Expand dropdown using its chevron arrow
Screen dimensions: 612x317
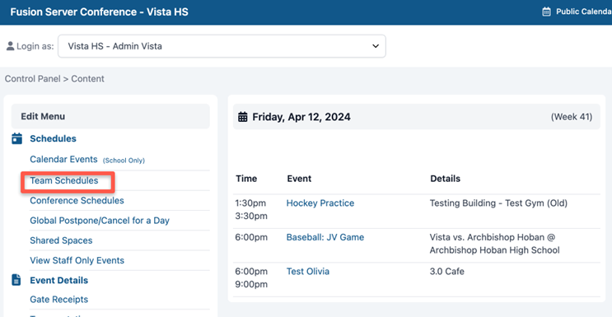[376, 46]
